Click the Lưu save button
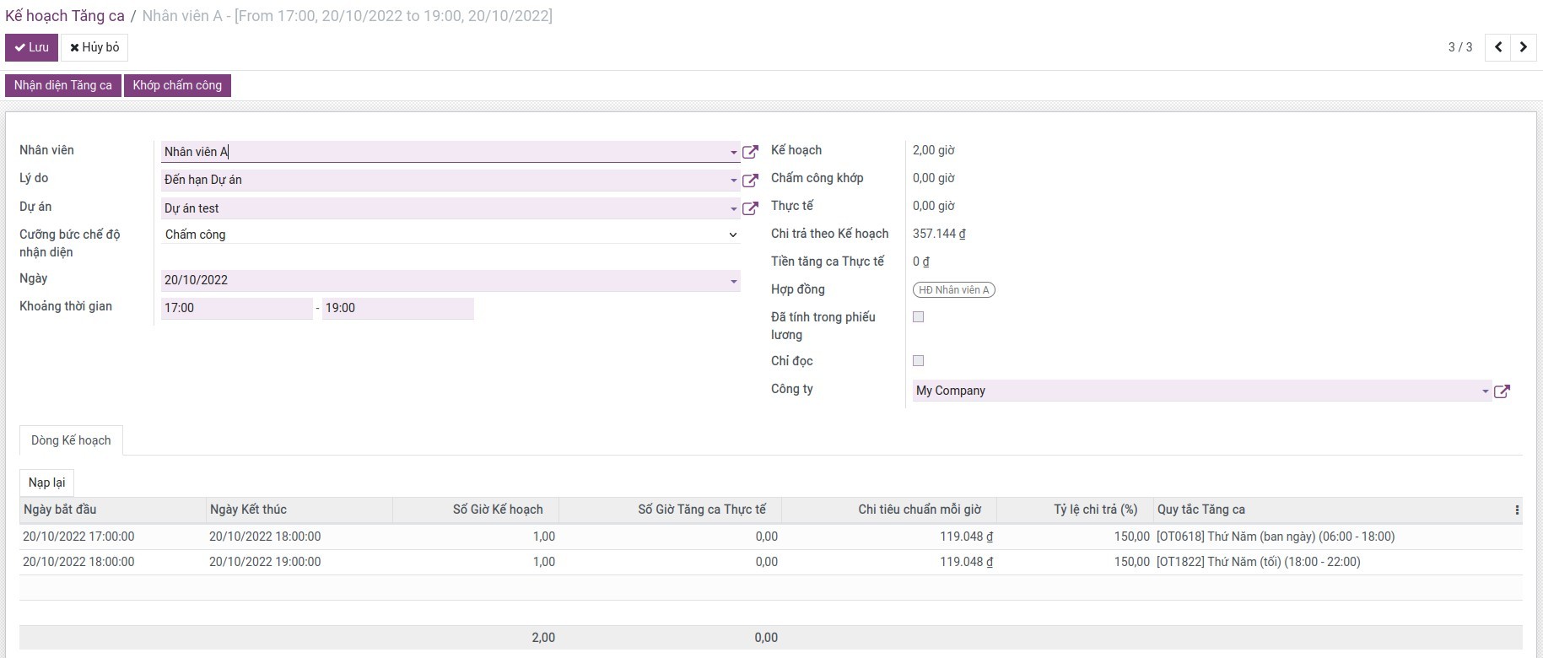The width and height of the screenshot is (1543, 658). pos(31,47)
